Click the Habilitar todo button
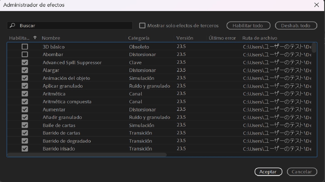This screenshot has height=182, width=325. tap(248, 25)
